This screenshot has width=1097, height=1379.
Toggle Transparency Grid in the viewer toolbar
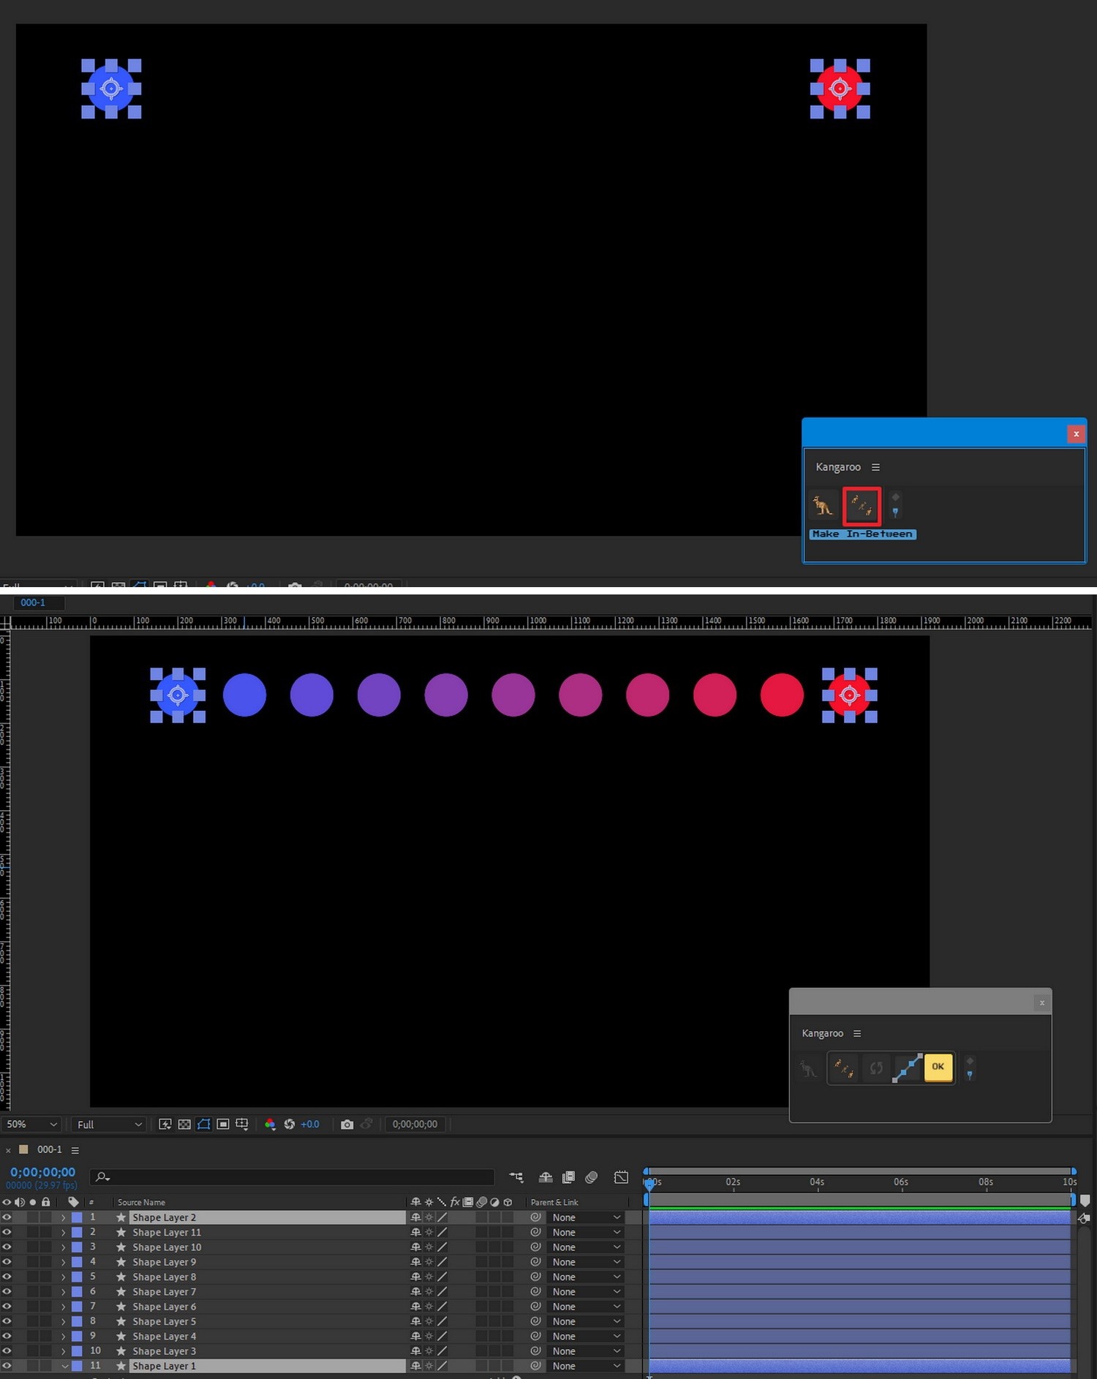[184, 1124]
